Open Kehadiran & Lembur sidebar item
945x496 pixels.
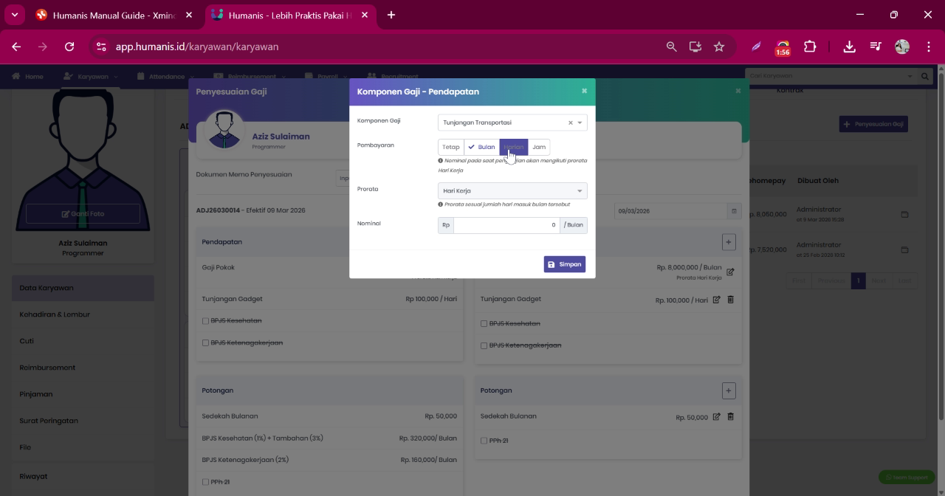pos(83,314)
